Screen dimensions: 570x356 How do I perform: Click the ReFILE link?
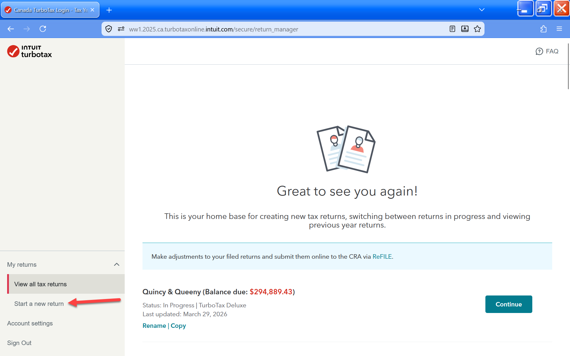click(x=382, y=256)
